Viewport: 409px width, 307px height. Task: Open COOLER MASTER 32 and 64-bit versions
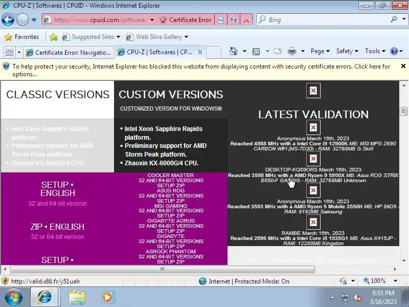[171, 181]
